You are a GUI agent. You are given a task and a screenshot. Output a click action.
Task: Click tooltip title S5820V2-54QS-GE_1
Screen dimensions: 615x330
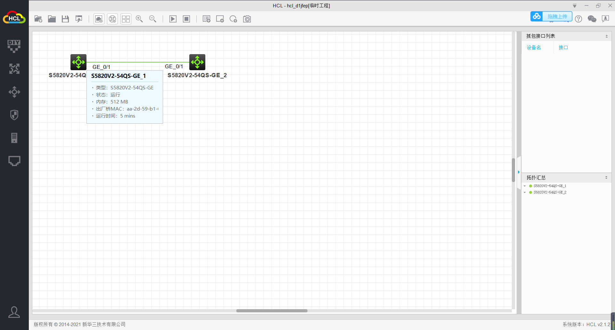[119, 76]
